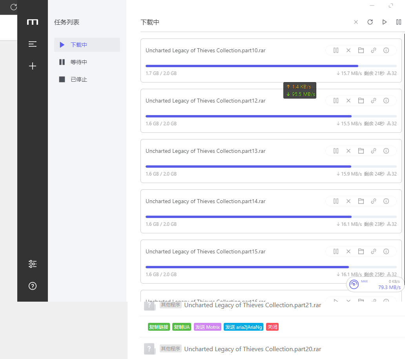The height and width of the screenshot is (359, 405).
Task: Open folder for part14.rar
Action: [x=361, y=201]
